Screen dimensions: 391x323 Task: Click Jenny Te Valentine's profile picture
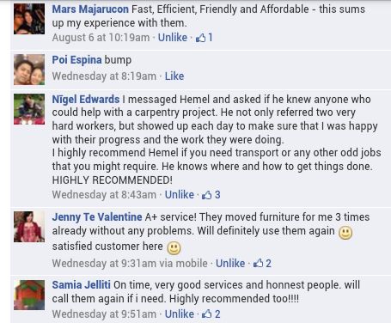(29, 227)
